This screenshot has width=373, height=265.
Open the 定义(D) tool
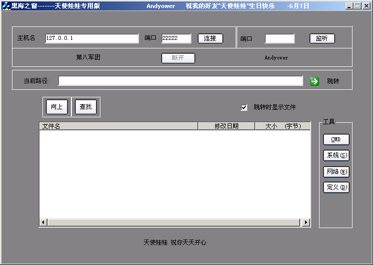(x=336, y=188)
